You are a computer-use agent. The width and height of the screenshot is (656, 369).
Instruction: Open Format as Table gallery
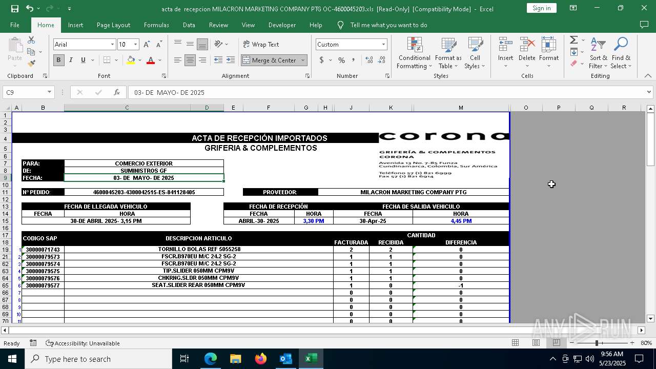448,53
